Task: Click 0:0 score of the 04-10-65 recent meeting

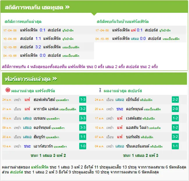Action: 43,55
